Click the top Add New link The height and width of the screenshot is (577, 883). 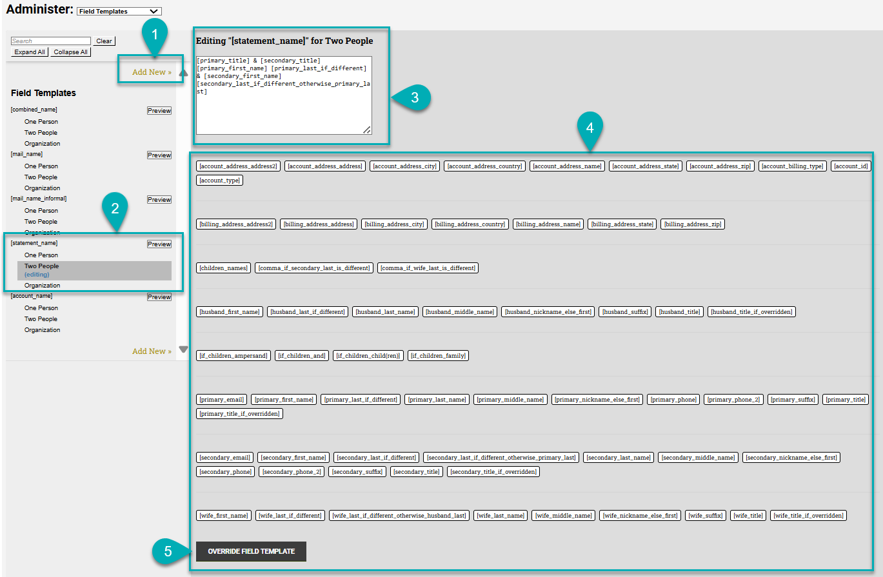(150, 72)
